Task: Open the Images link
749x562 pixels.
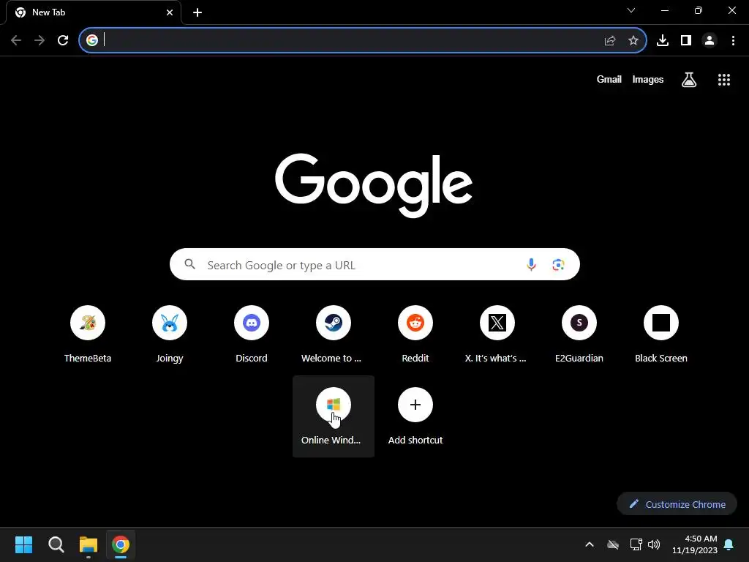Action: (x=648, y=79)
